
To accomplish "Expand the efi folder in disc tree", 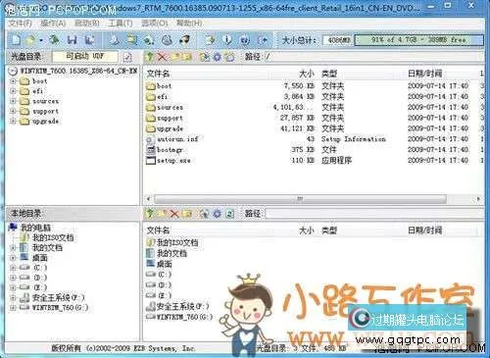I will pyautogui.click(x=13, y=91).
